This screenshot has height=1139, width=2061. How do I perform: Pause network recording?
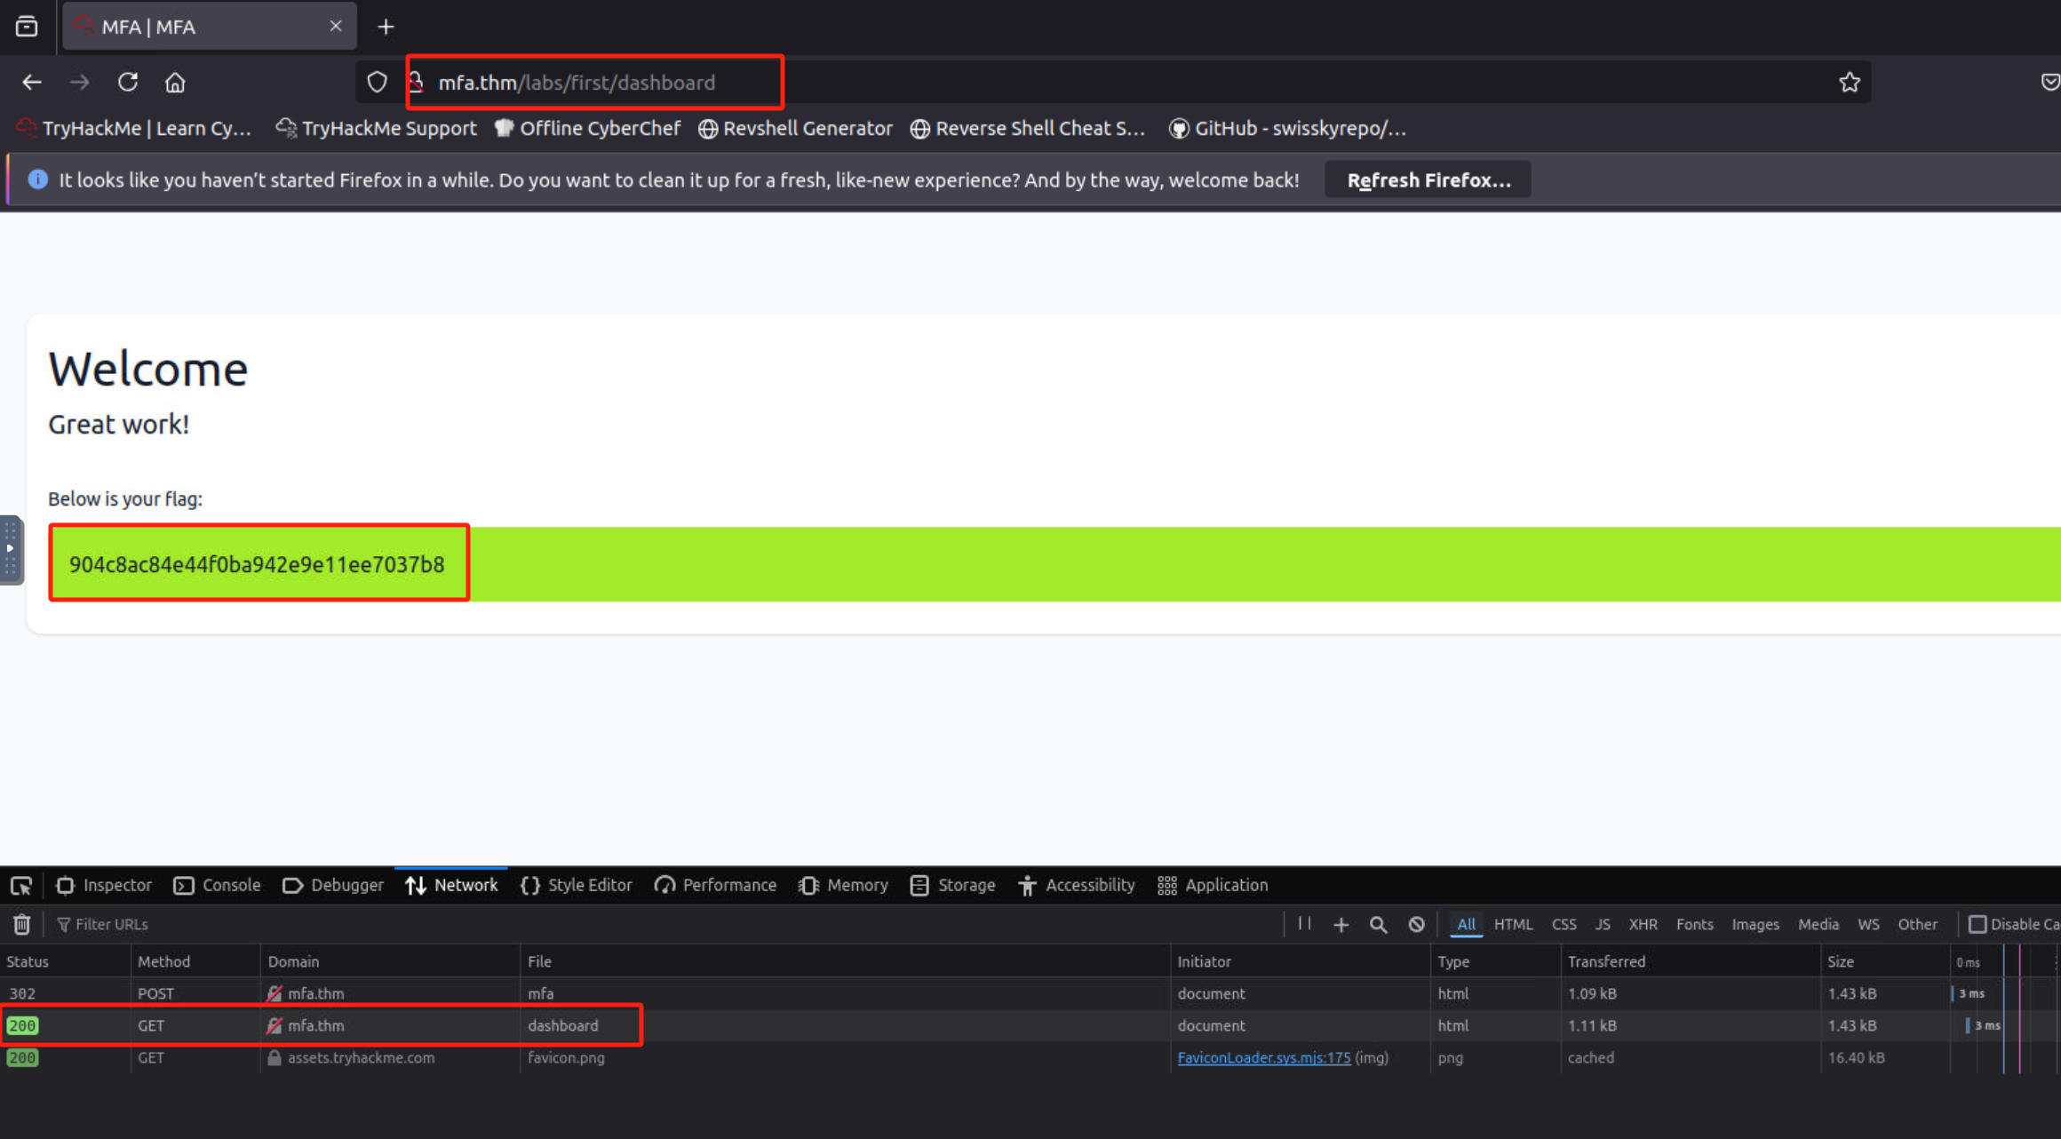(1304, 924)
